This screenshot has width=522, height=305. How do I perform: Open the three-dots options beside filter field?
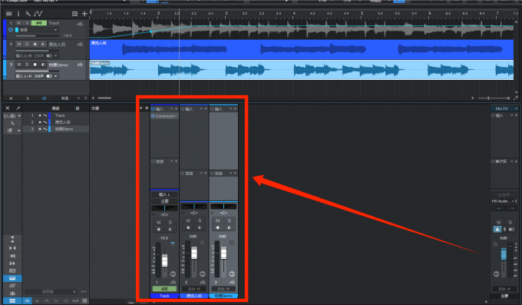(x=84, y=292)
